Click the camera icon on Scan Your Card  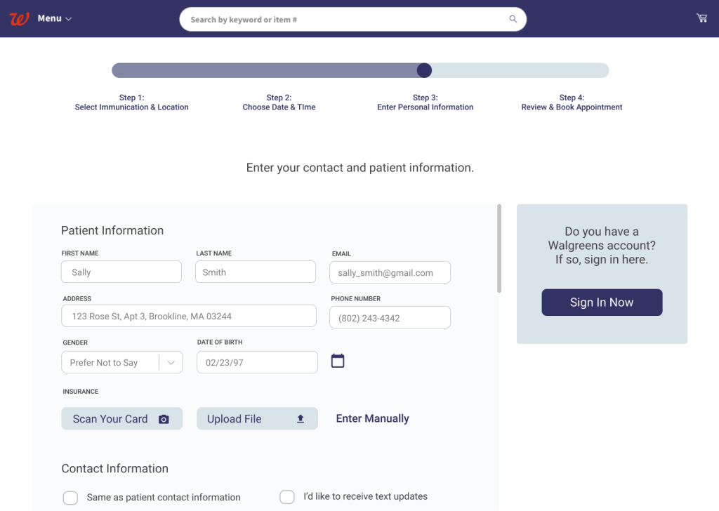coord(164,419)
